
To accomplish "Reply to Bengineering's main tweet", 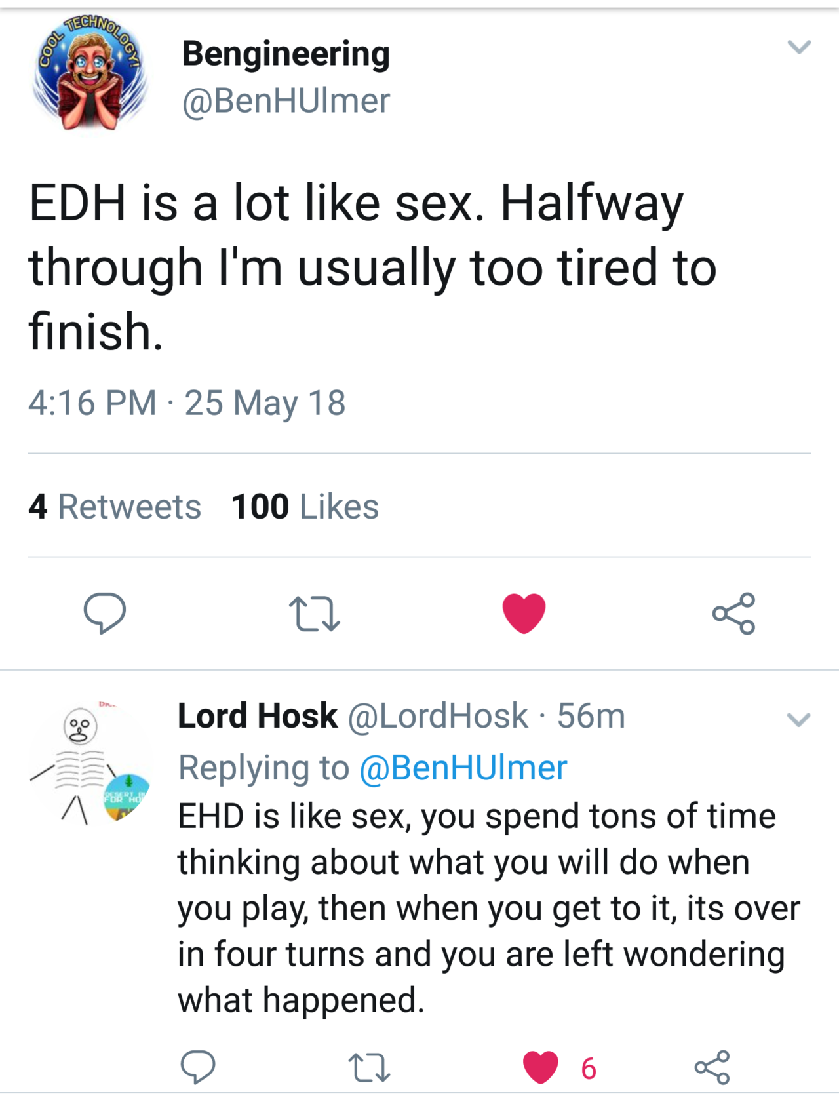I will click(x=105, y=613).
